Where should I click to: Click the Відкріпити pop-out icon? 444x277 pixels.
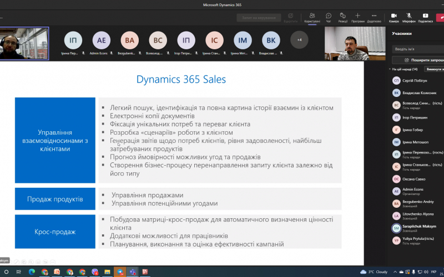click(290, 18)
